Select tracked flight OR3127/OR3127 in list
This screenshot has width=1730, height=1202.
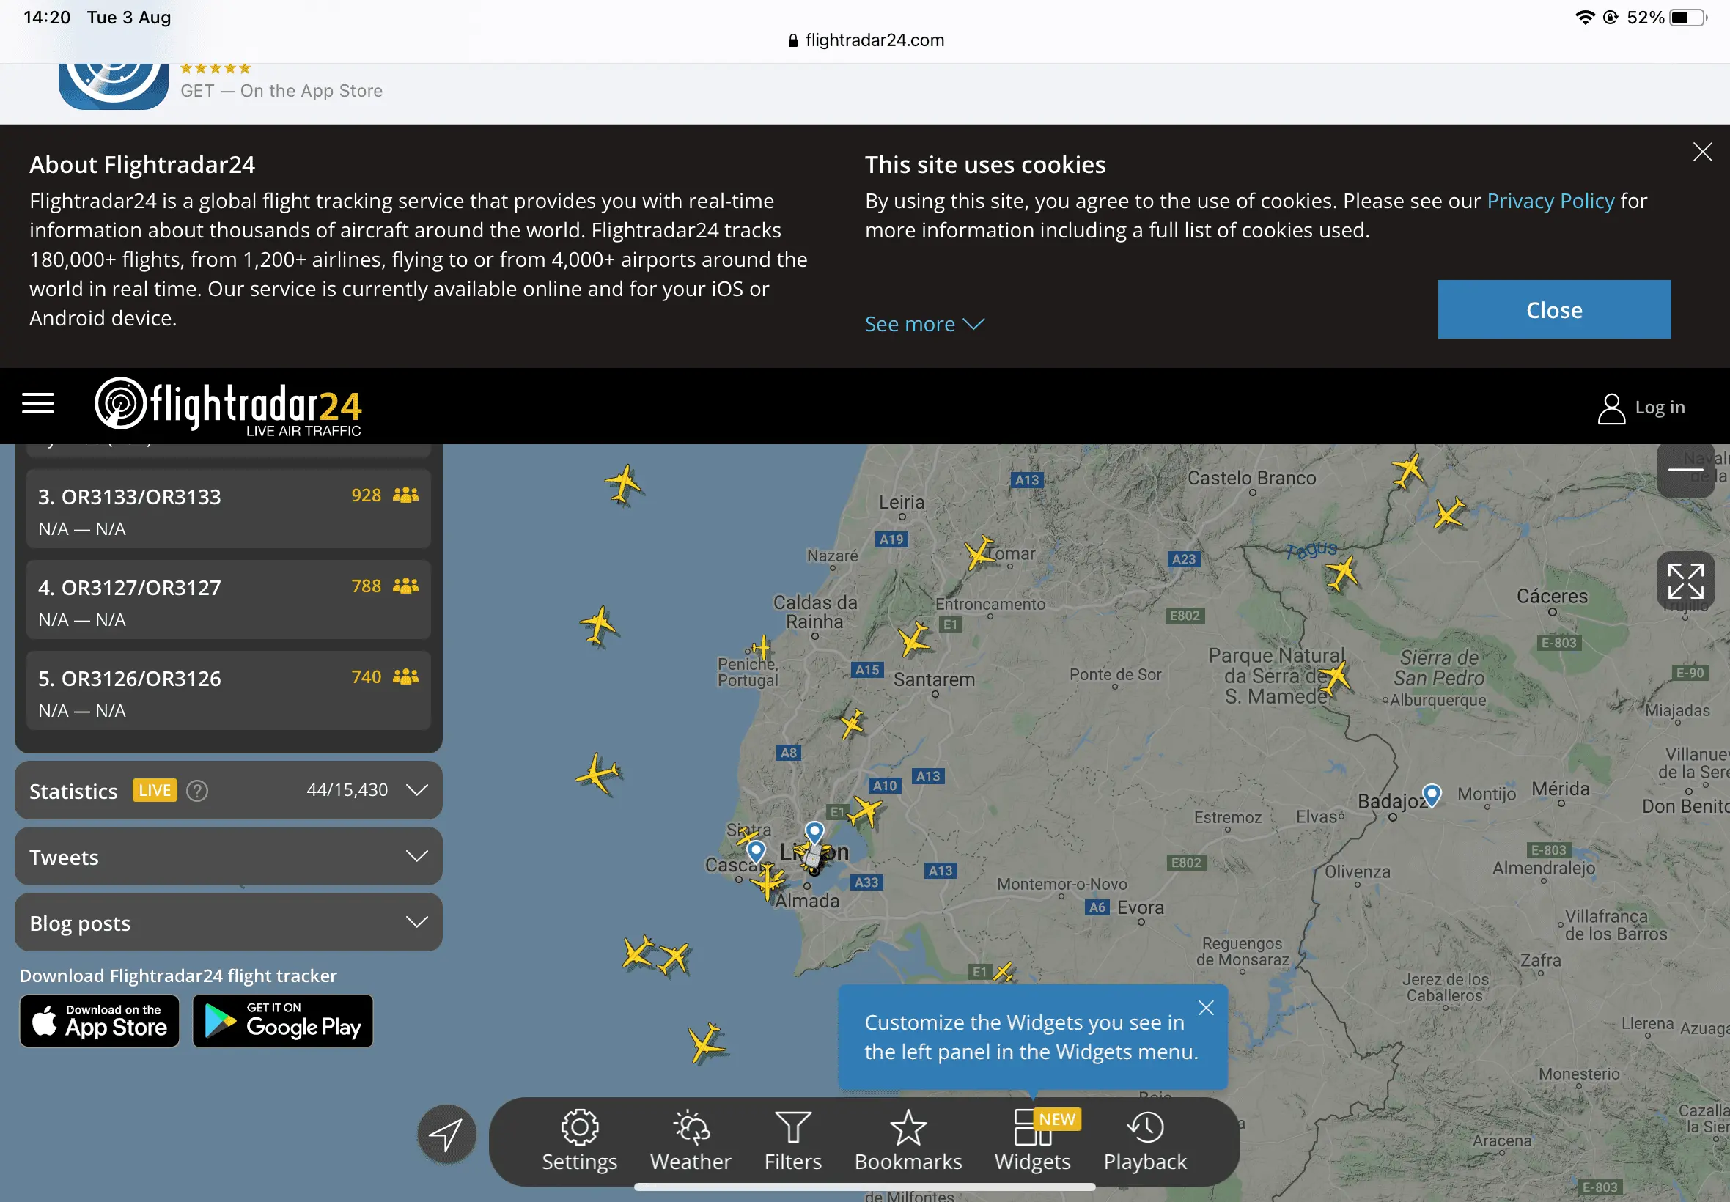tap(228, 601)
